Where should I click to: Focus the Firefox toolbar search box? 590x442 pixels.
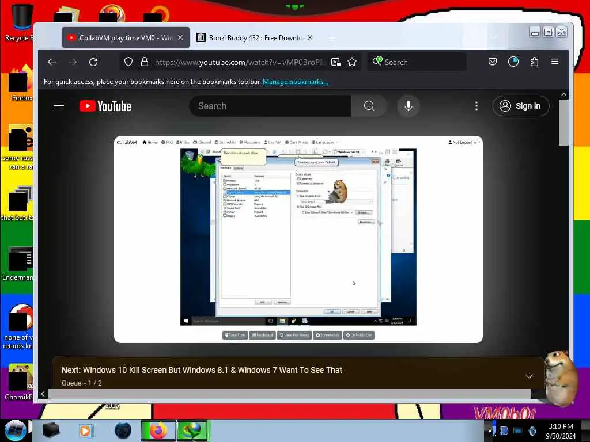point(417,62)
